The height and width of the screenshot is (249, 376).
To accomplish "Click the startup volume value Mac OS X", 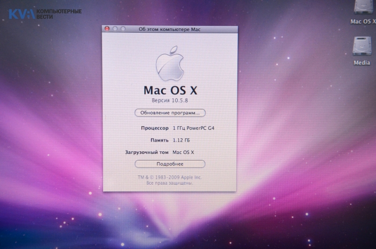I will (184, 152).
